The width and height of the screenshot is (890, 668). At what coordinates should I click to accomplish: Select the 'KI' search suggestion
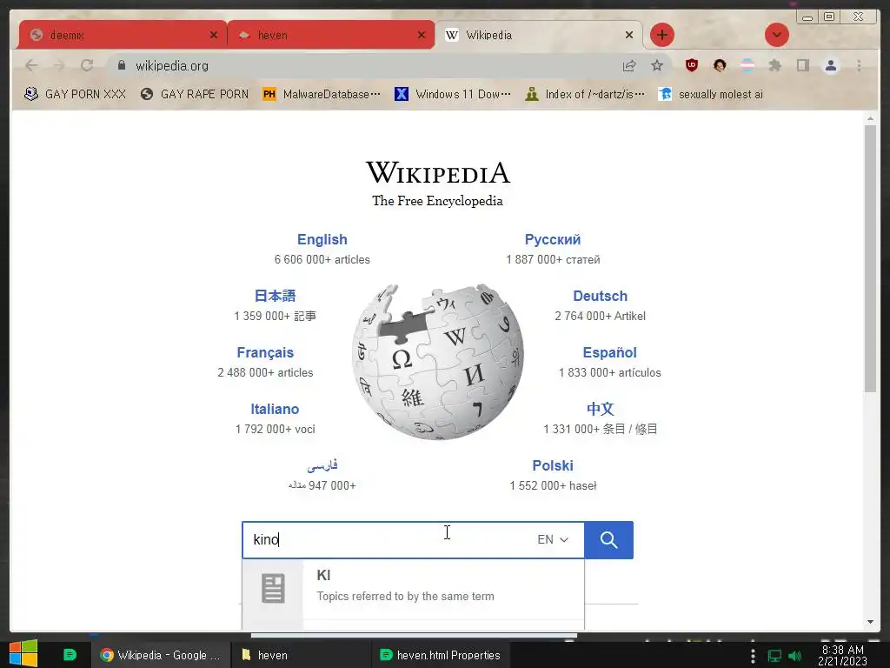point(413,589)
